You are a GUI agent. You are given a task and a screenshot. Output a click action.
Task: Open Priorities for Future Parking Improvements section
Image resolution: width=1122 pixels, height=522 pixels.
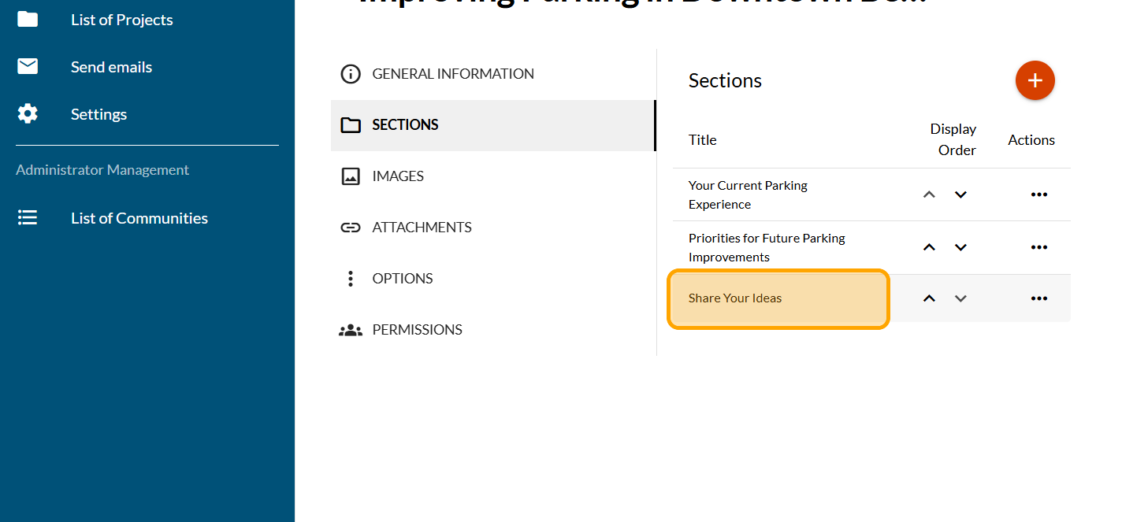click(766, 247)
